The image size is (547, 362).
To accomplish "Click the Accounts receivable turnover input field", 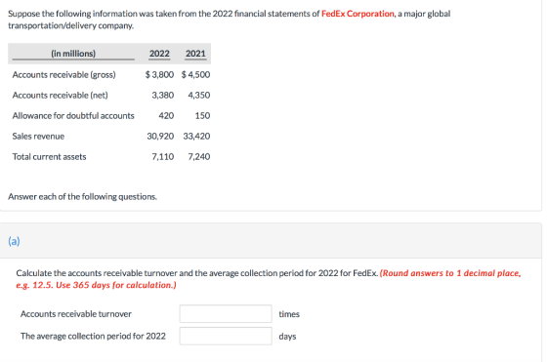I will pos(226,313).
